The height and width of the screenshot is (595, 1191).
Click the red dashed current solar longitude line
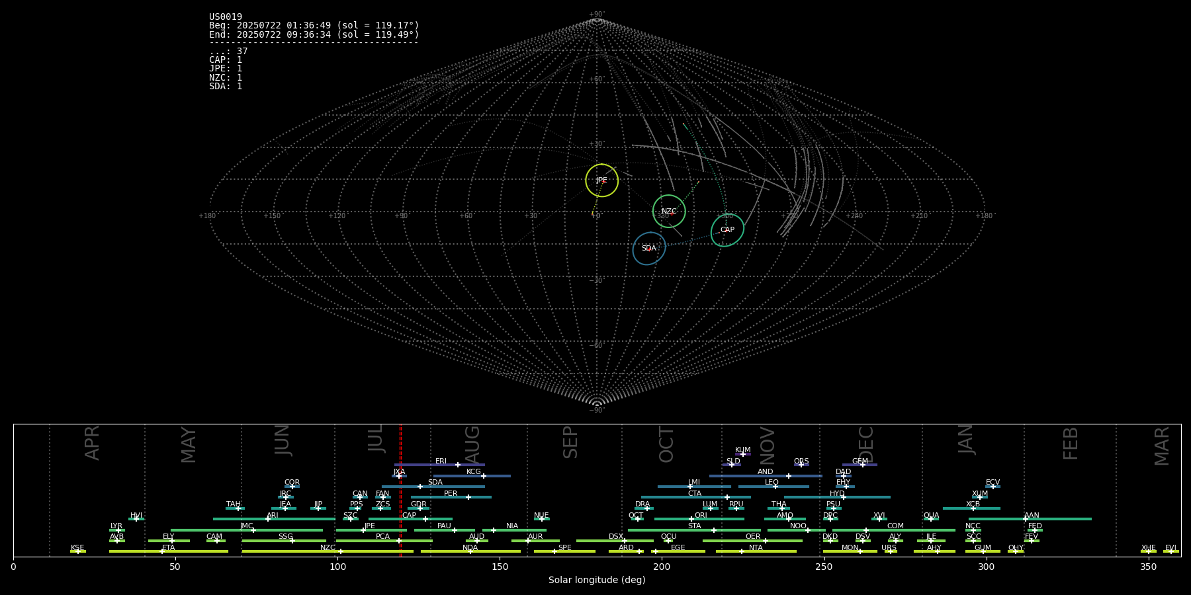[400, 490]
